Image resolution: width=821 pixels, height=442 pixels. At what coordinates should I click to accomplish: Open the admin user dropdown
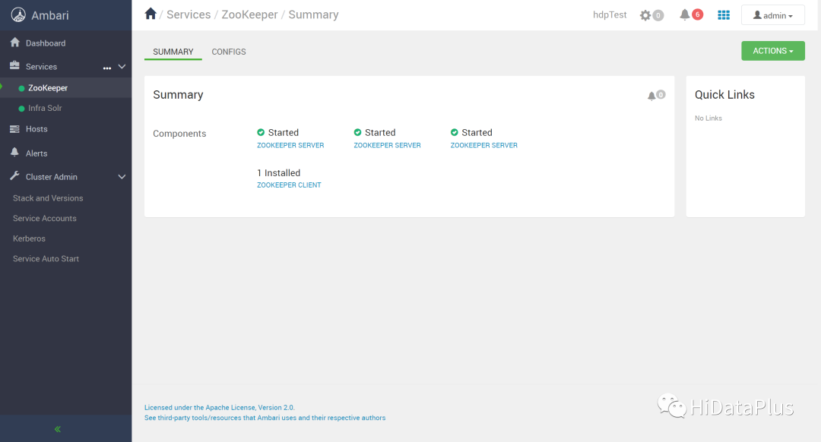772,15
